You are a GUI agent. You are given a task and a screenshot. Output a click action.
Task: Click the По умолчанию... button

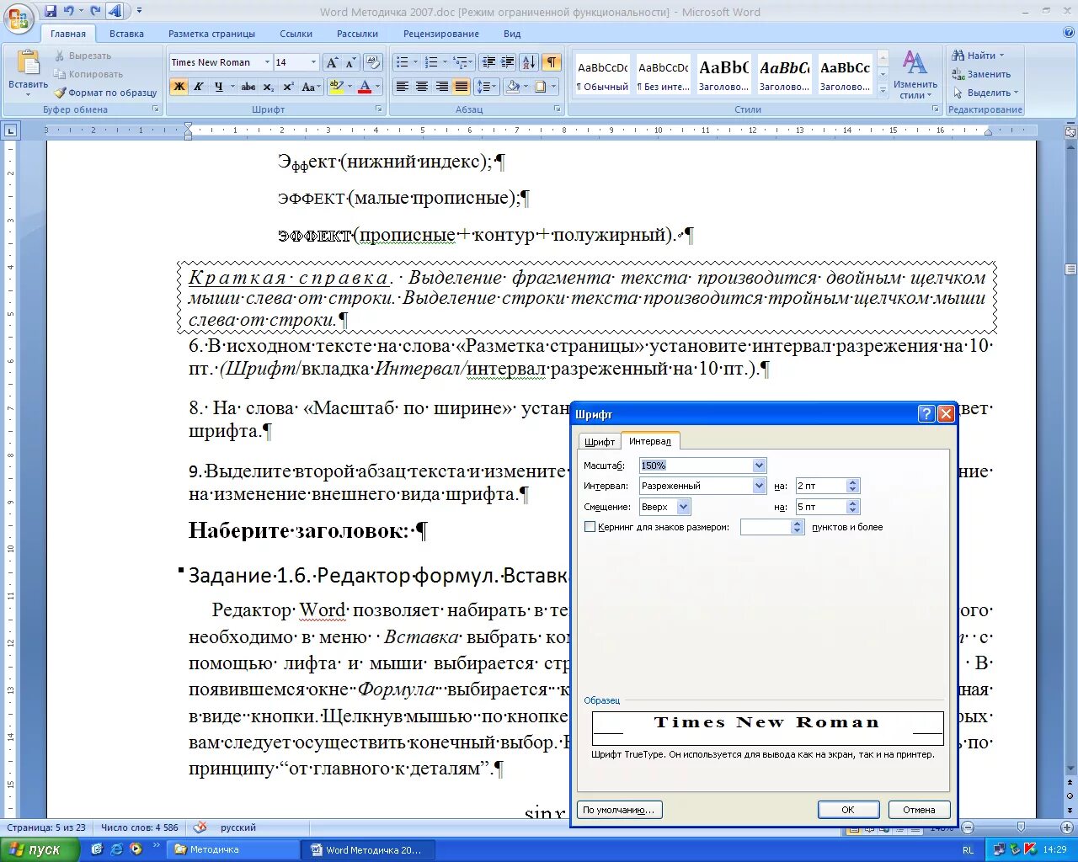[x=619, y=810]
